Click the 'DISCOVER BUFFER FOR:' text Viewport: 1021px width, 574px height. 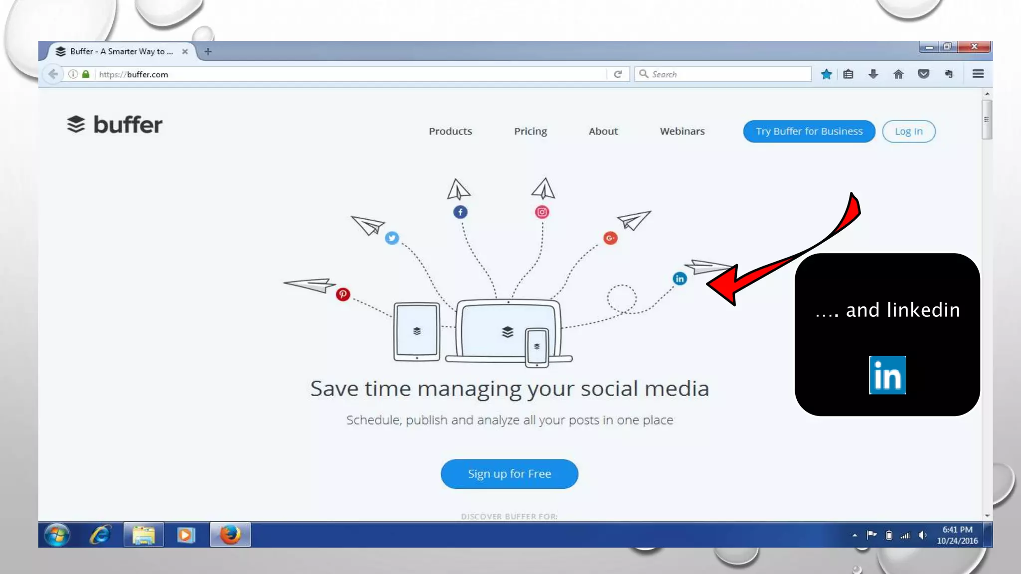(x=509, y=517)
